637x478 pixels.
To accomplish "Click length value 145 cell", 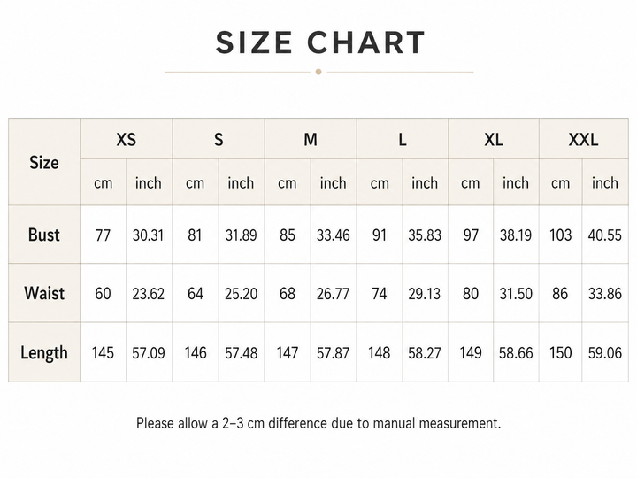I will [x=103, y=352].
